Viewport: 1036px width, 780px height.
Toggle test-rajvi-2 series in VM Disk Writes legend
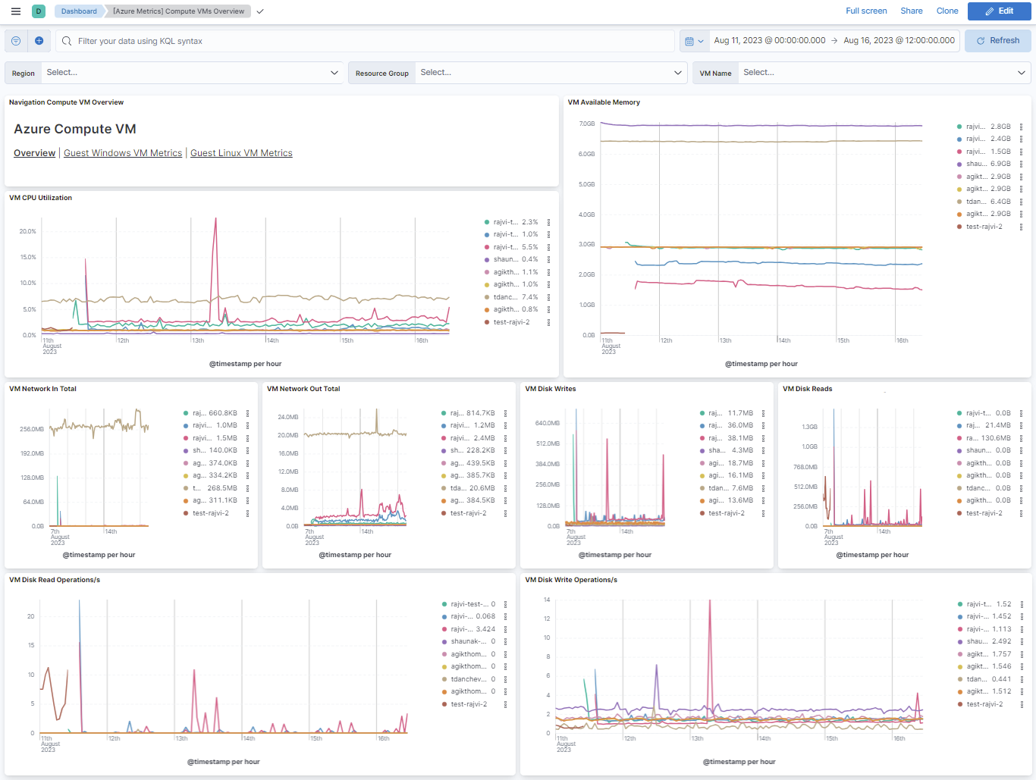(726, 513)
